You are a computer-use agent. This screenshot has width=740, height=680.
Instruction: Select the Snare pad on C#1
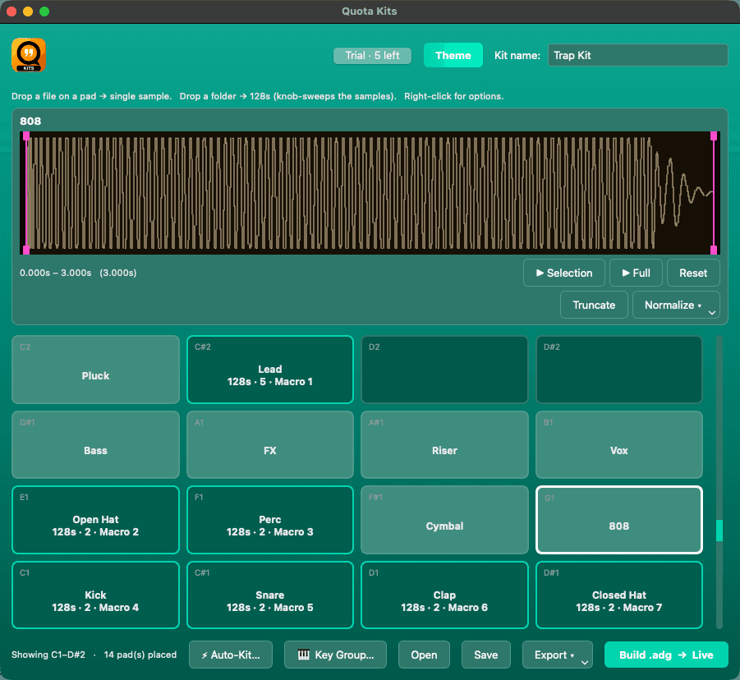pyautogui.click(x=270, y=595)
